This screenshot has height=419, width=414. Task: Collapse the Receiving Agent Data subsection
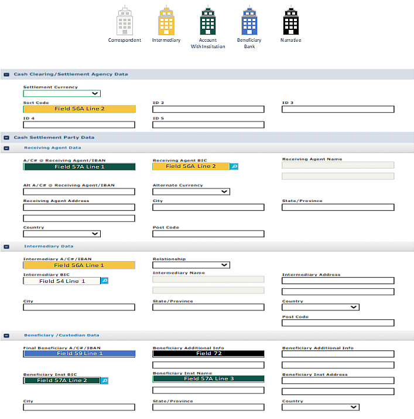point(6,148)
